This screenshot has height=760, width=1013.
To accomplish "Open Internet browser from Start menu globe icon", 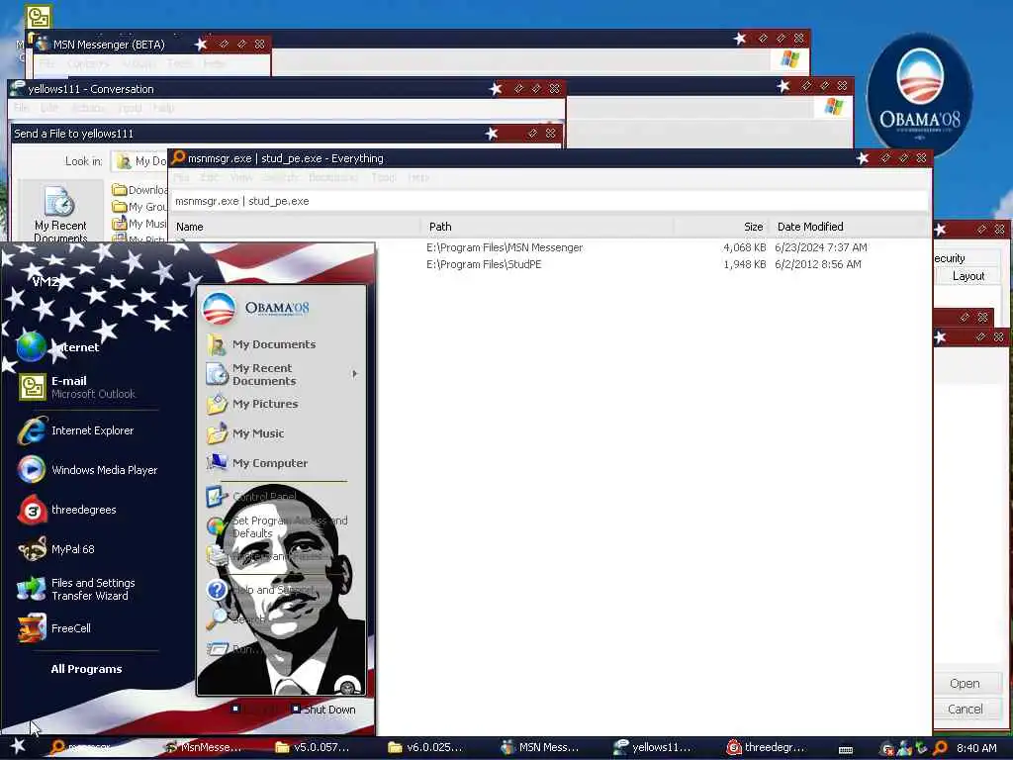I will coord(57,347).
